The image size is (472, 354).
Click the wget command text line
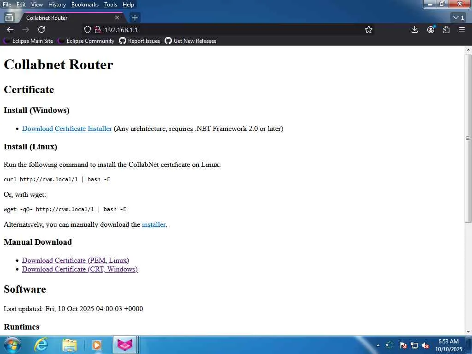pyautogui.click(x=65, y=209)
